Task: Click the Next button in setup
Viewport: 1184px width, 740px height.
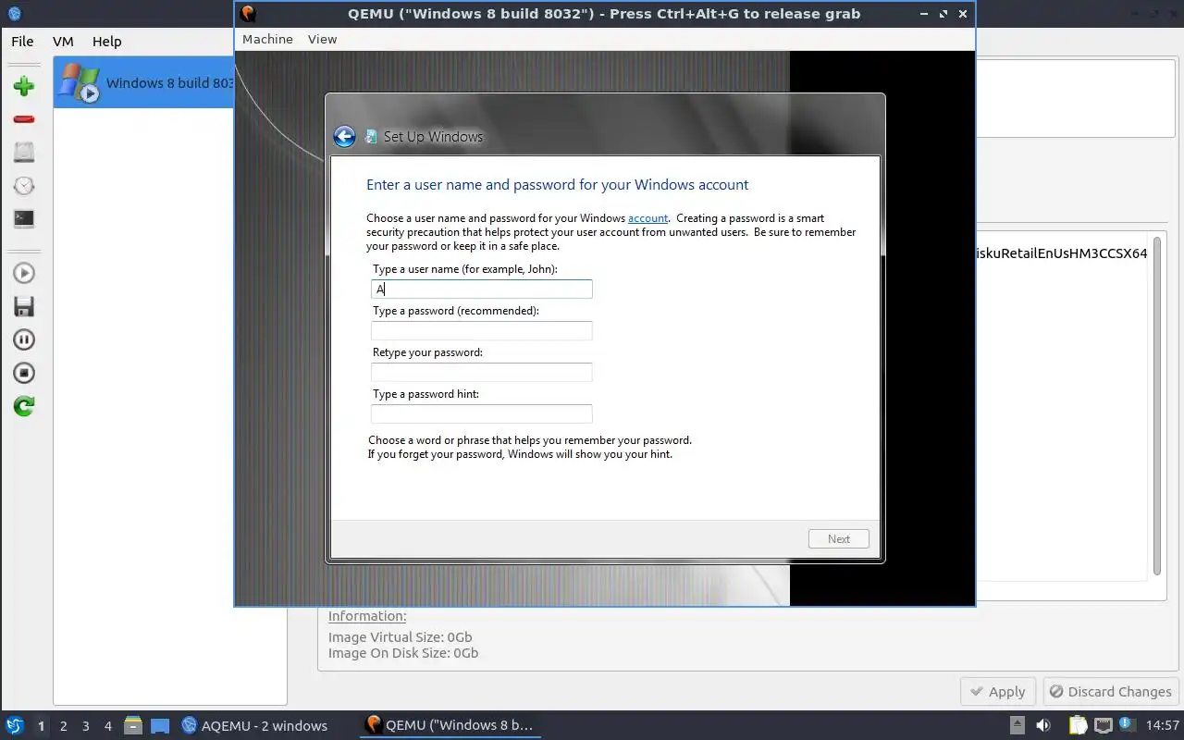Action: pyautogui.click(x=838, y=539)
